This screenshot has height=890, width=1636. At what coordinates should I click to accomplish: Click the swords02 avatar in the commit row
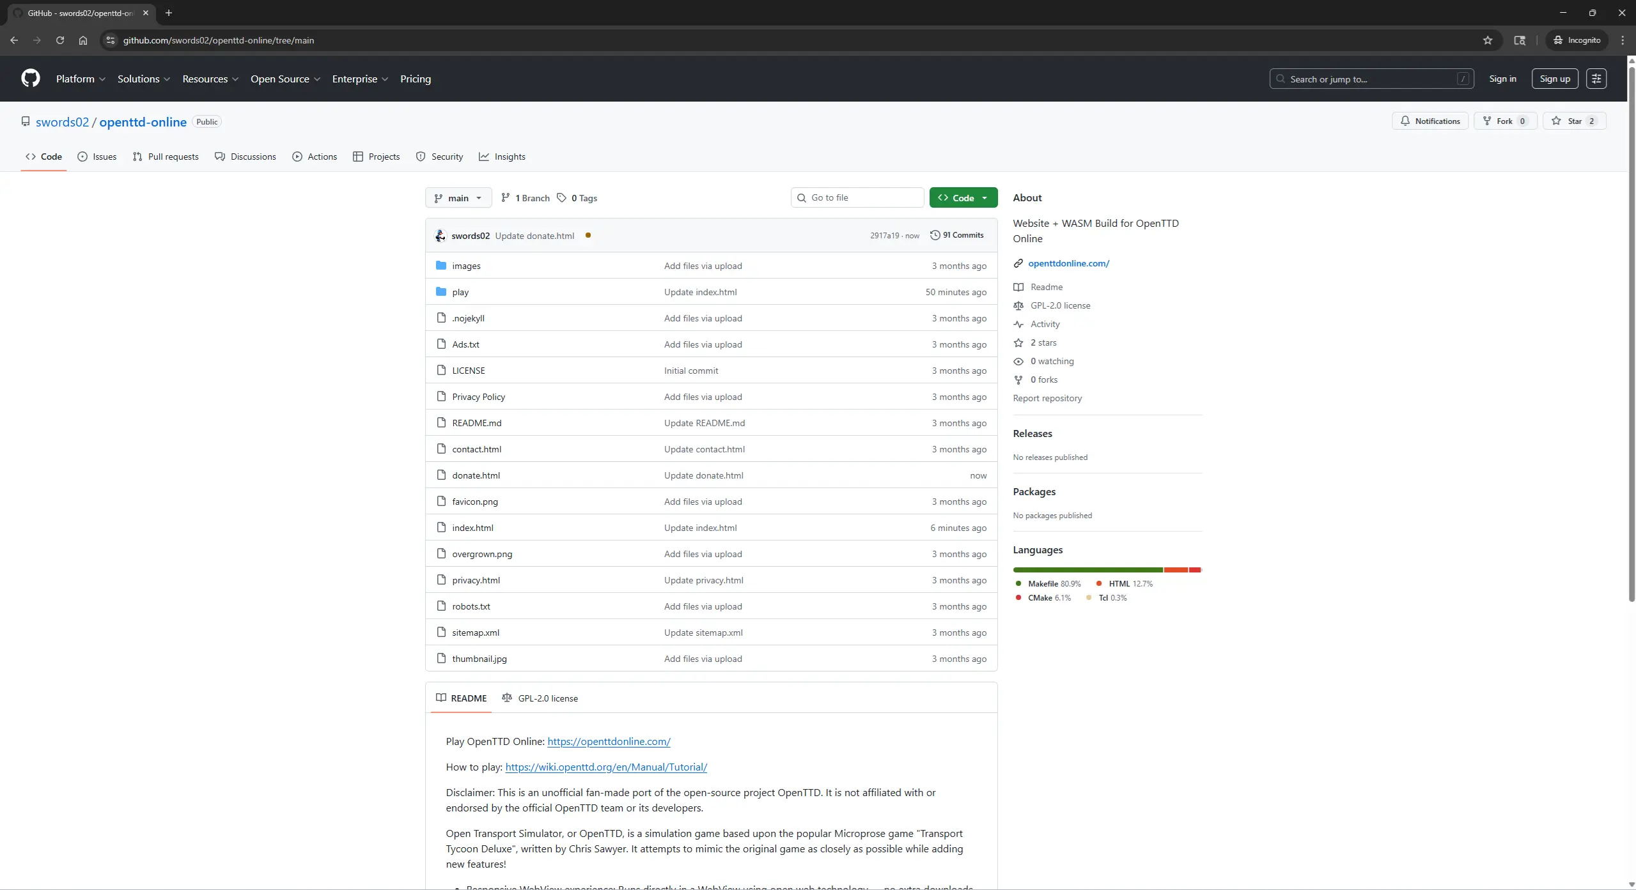440,236
